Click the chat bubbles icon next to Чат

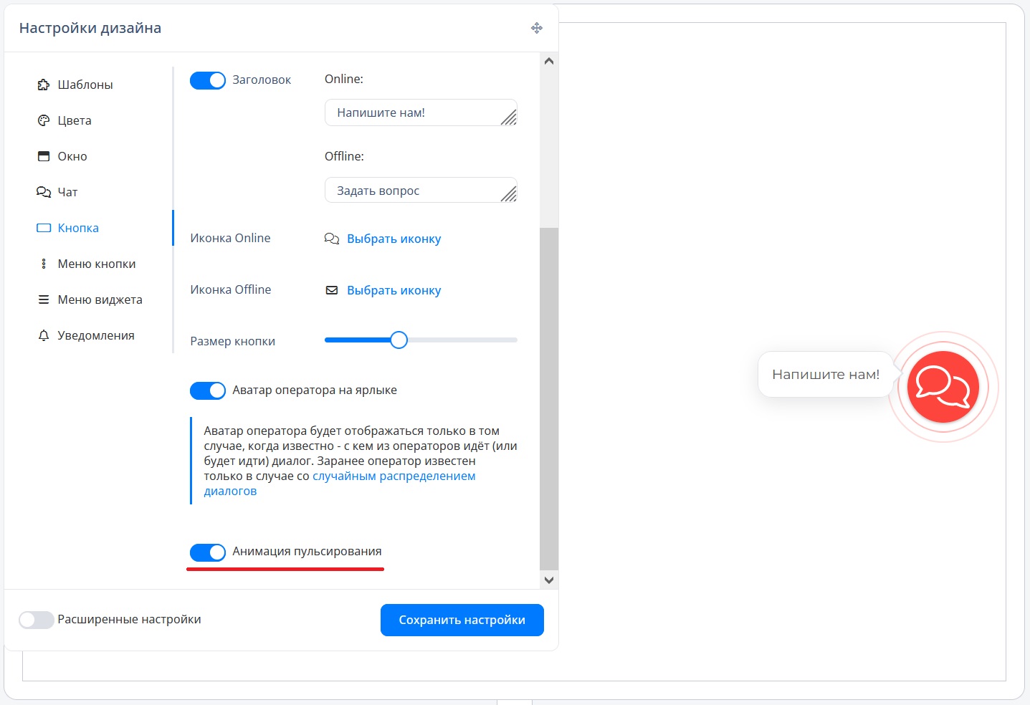[44, 192]
